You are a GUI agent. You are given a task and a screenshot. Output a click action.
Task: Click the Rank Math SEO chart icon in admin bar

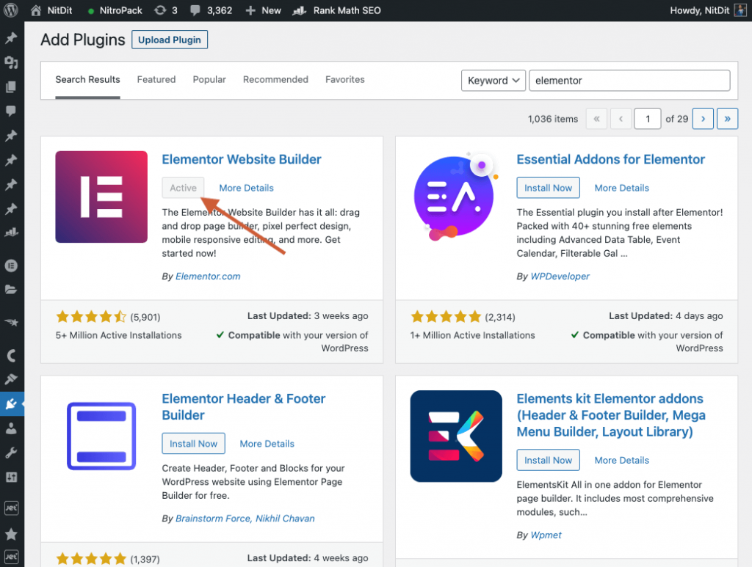click(x=300, y=10)
